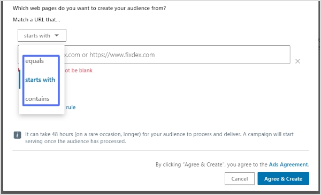Open the Ads Agreement link
Screen dimensions: 321x195
289,165
